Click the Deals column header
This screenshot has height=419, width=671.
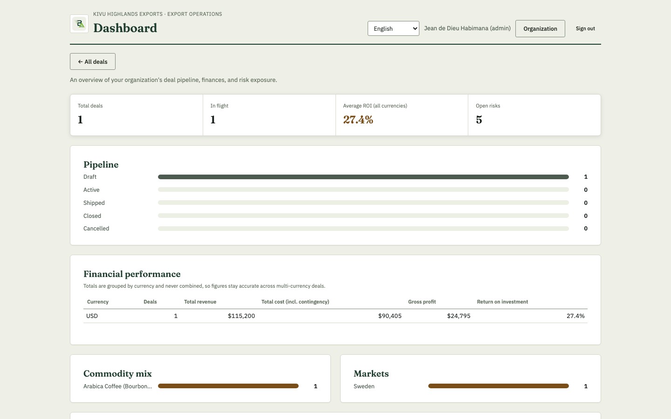(x=150, y=302)
